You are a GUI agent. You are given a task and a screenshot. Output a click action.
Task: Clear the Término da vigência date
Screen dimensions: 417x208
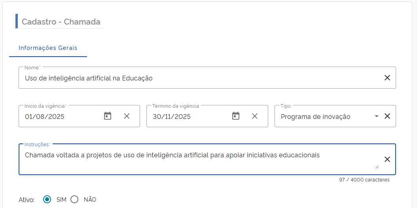point(255,116)
